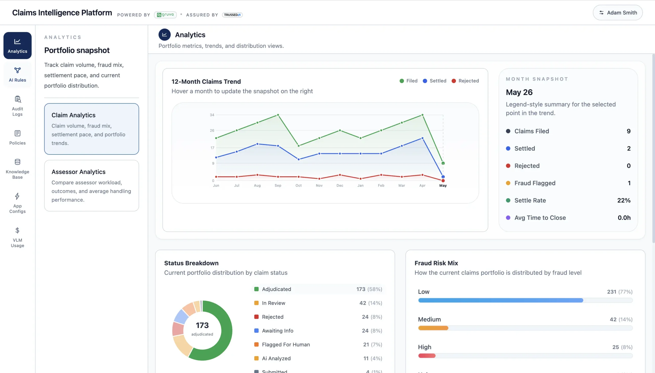The height and width of the screenshot is (373, 655).
Task: Switch to the Assessor Analytics card
Action: [x=92, y=185]
